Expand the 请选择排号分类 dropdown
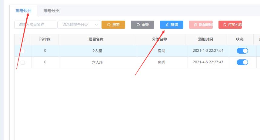The image size is (260, 140). [x=79, y=25]
